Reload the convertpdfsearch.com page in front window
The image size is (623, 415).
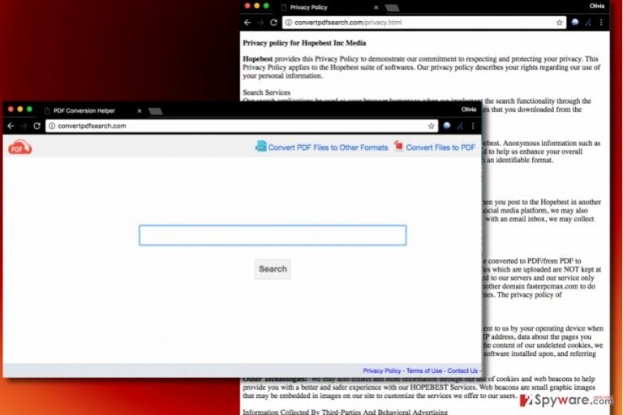click(x=37, y=126)
